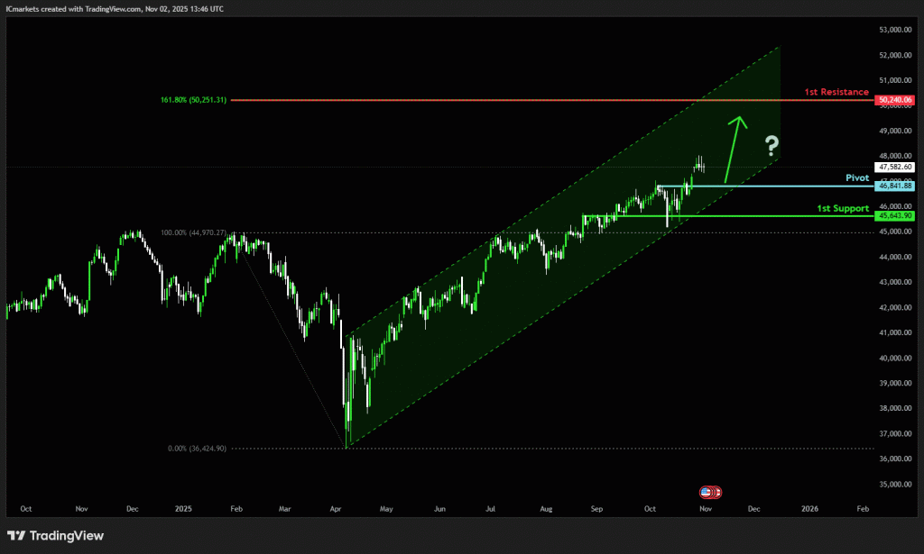Click the ICmarkets TradingView.com header text

114,8
